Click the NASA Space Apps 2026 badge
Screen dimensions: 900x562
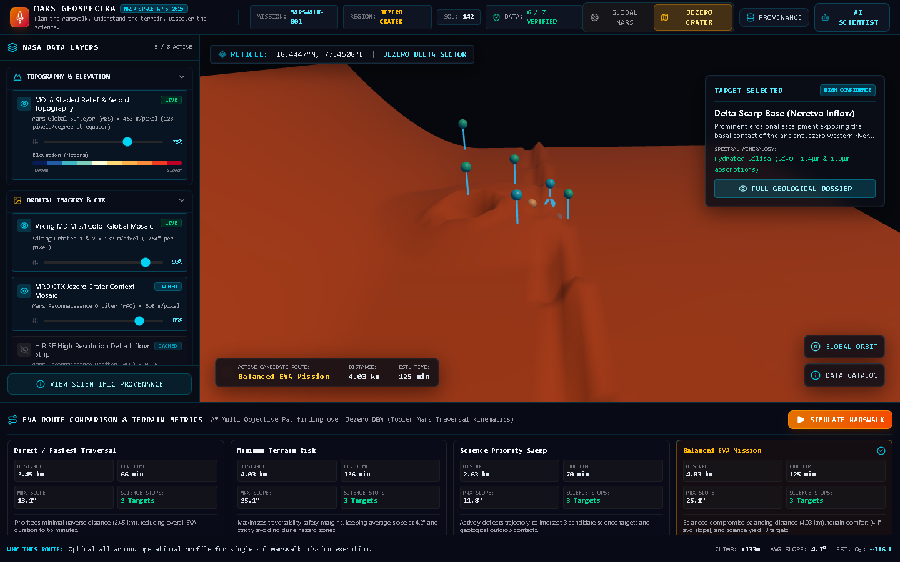click(x=154, y=9)
